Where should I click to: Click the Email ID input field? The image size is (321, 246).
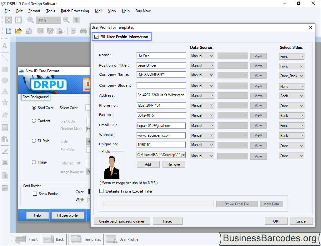pos(161,126)
